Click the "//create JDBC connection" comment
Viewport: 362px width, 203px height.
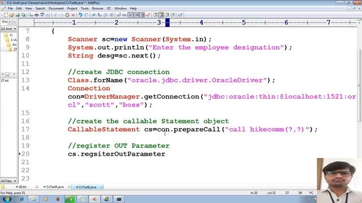119,72
